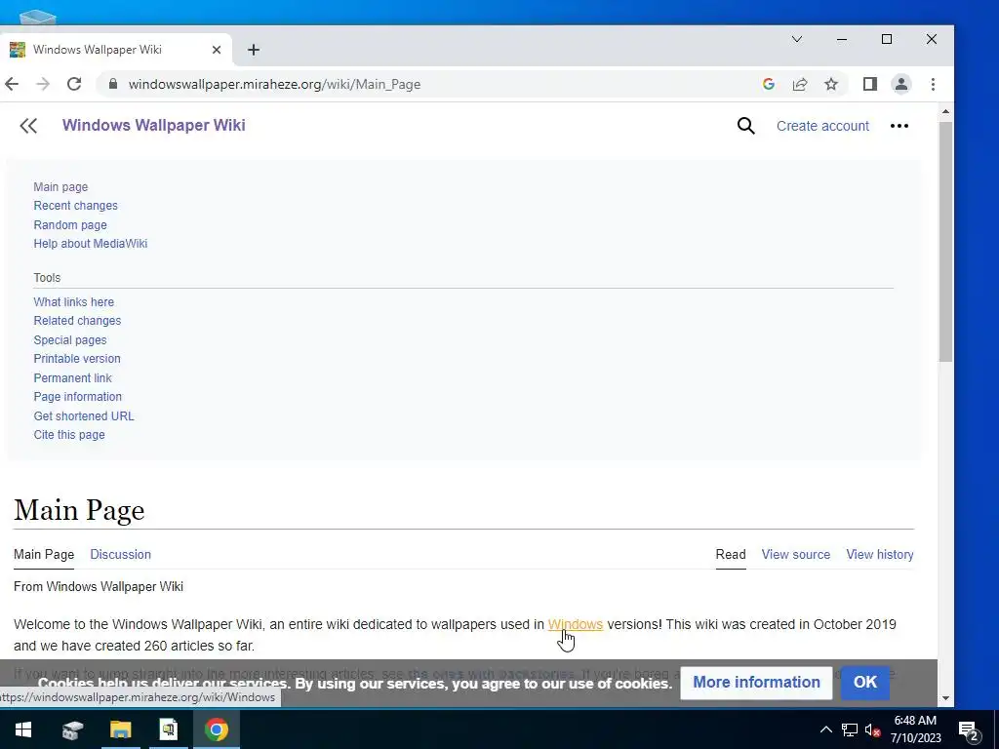Open muted volume tray icon
The height and width of the screenshot is (749, 999).
point(872,729)
